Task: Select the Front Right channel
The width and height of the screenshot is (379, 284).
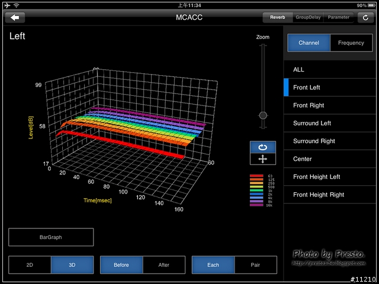Action: [x=329, y=105]
